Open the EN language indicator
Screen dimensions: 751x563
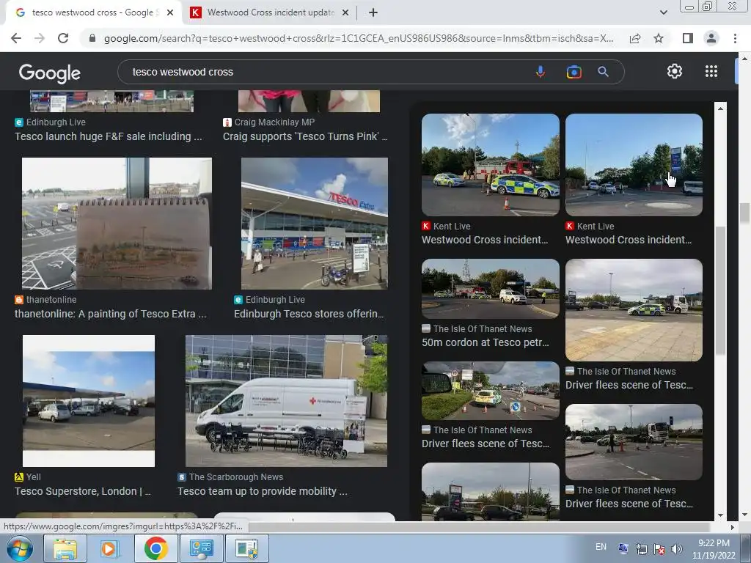pyautogui.click(x=601, y=547)
